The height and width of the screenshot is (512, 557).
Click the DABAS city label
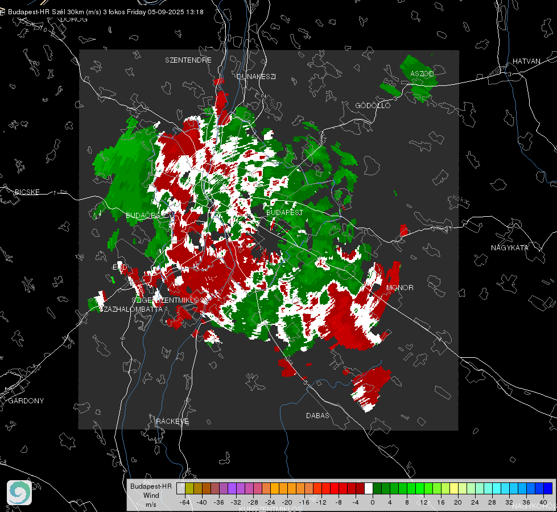click(317, 415)
